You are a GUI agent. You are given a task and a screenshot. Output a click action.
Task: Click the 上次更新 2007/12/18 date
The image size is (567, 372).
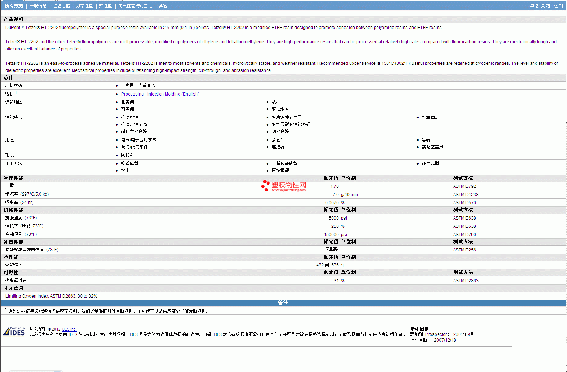pos(433,340)
